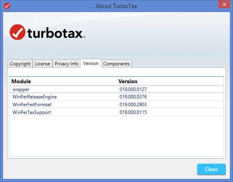Click version value 019.000.0127
The width and height of the screenshot is (233, 182).
tap(133, 89)
